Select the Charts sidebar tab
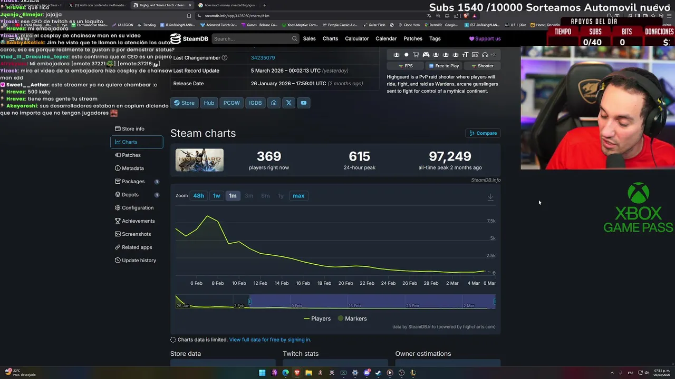675x379 pixels. [x=137, y=142]
